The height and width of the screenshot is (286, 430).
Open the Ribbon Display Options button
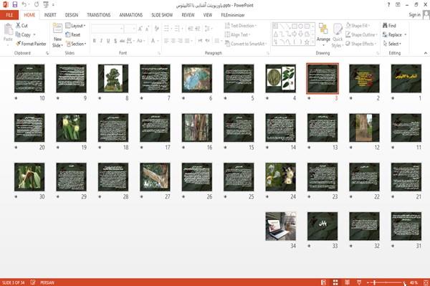(398, 5)
